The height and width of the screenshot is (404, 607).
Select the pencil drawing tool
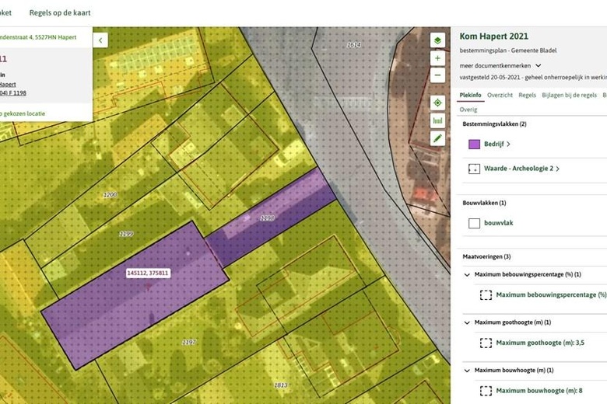coord(437,138)
